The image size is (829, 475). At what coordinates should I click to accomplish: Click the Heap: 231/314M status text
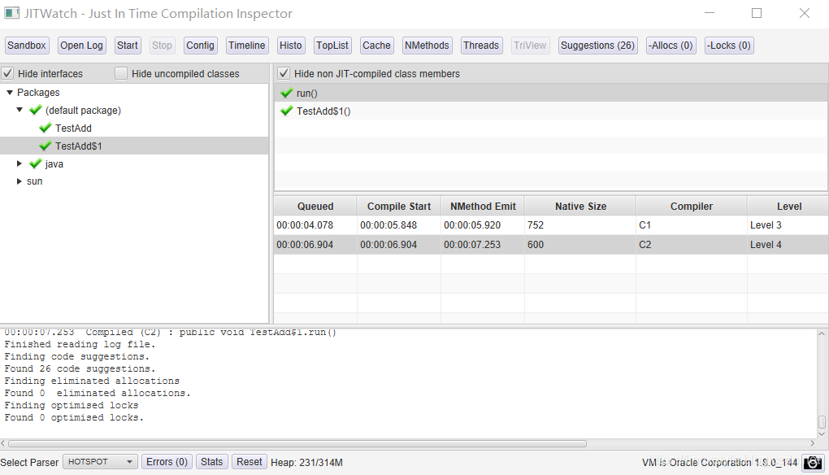pos(306,462)
